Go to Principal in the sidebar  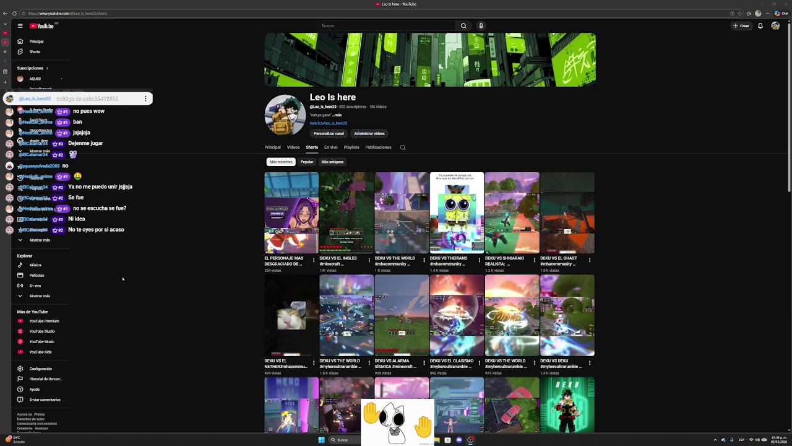point(37,42)
